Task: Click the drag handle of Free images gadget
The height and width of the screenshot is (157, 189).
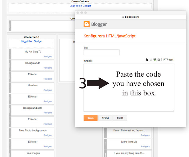Action: pyautogui.click(x=10, y=154)
